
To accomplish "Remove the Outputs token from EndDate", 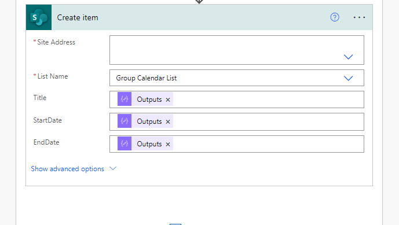I will click(x=168, y=144).
